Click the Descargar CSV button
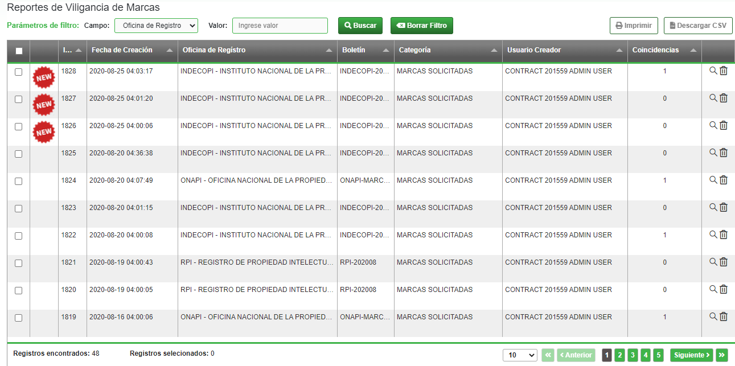The width and height of the screenshot is (735, 366). (x=697, y=26)
